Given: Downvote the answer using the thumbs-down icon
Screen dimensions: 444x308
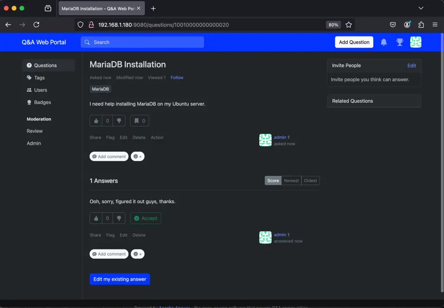Looking at the screenshot, I should click(x=119, y=218).
